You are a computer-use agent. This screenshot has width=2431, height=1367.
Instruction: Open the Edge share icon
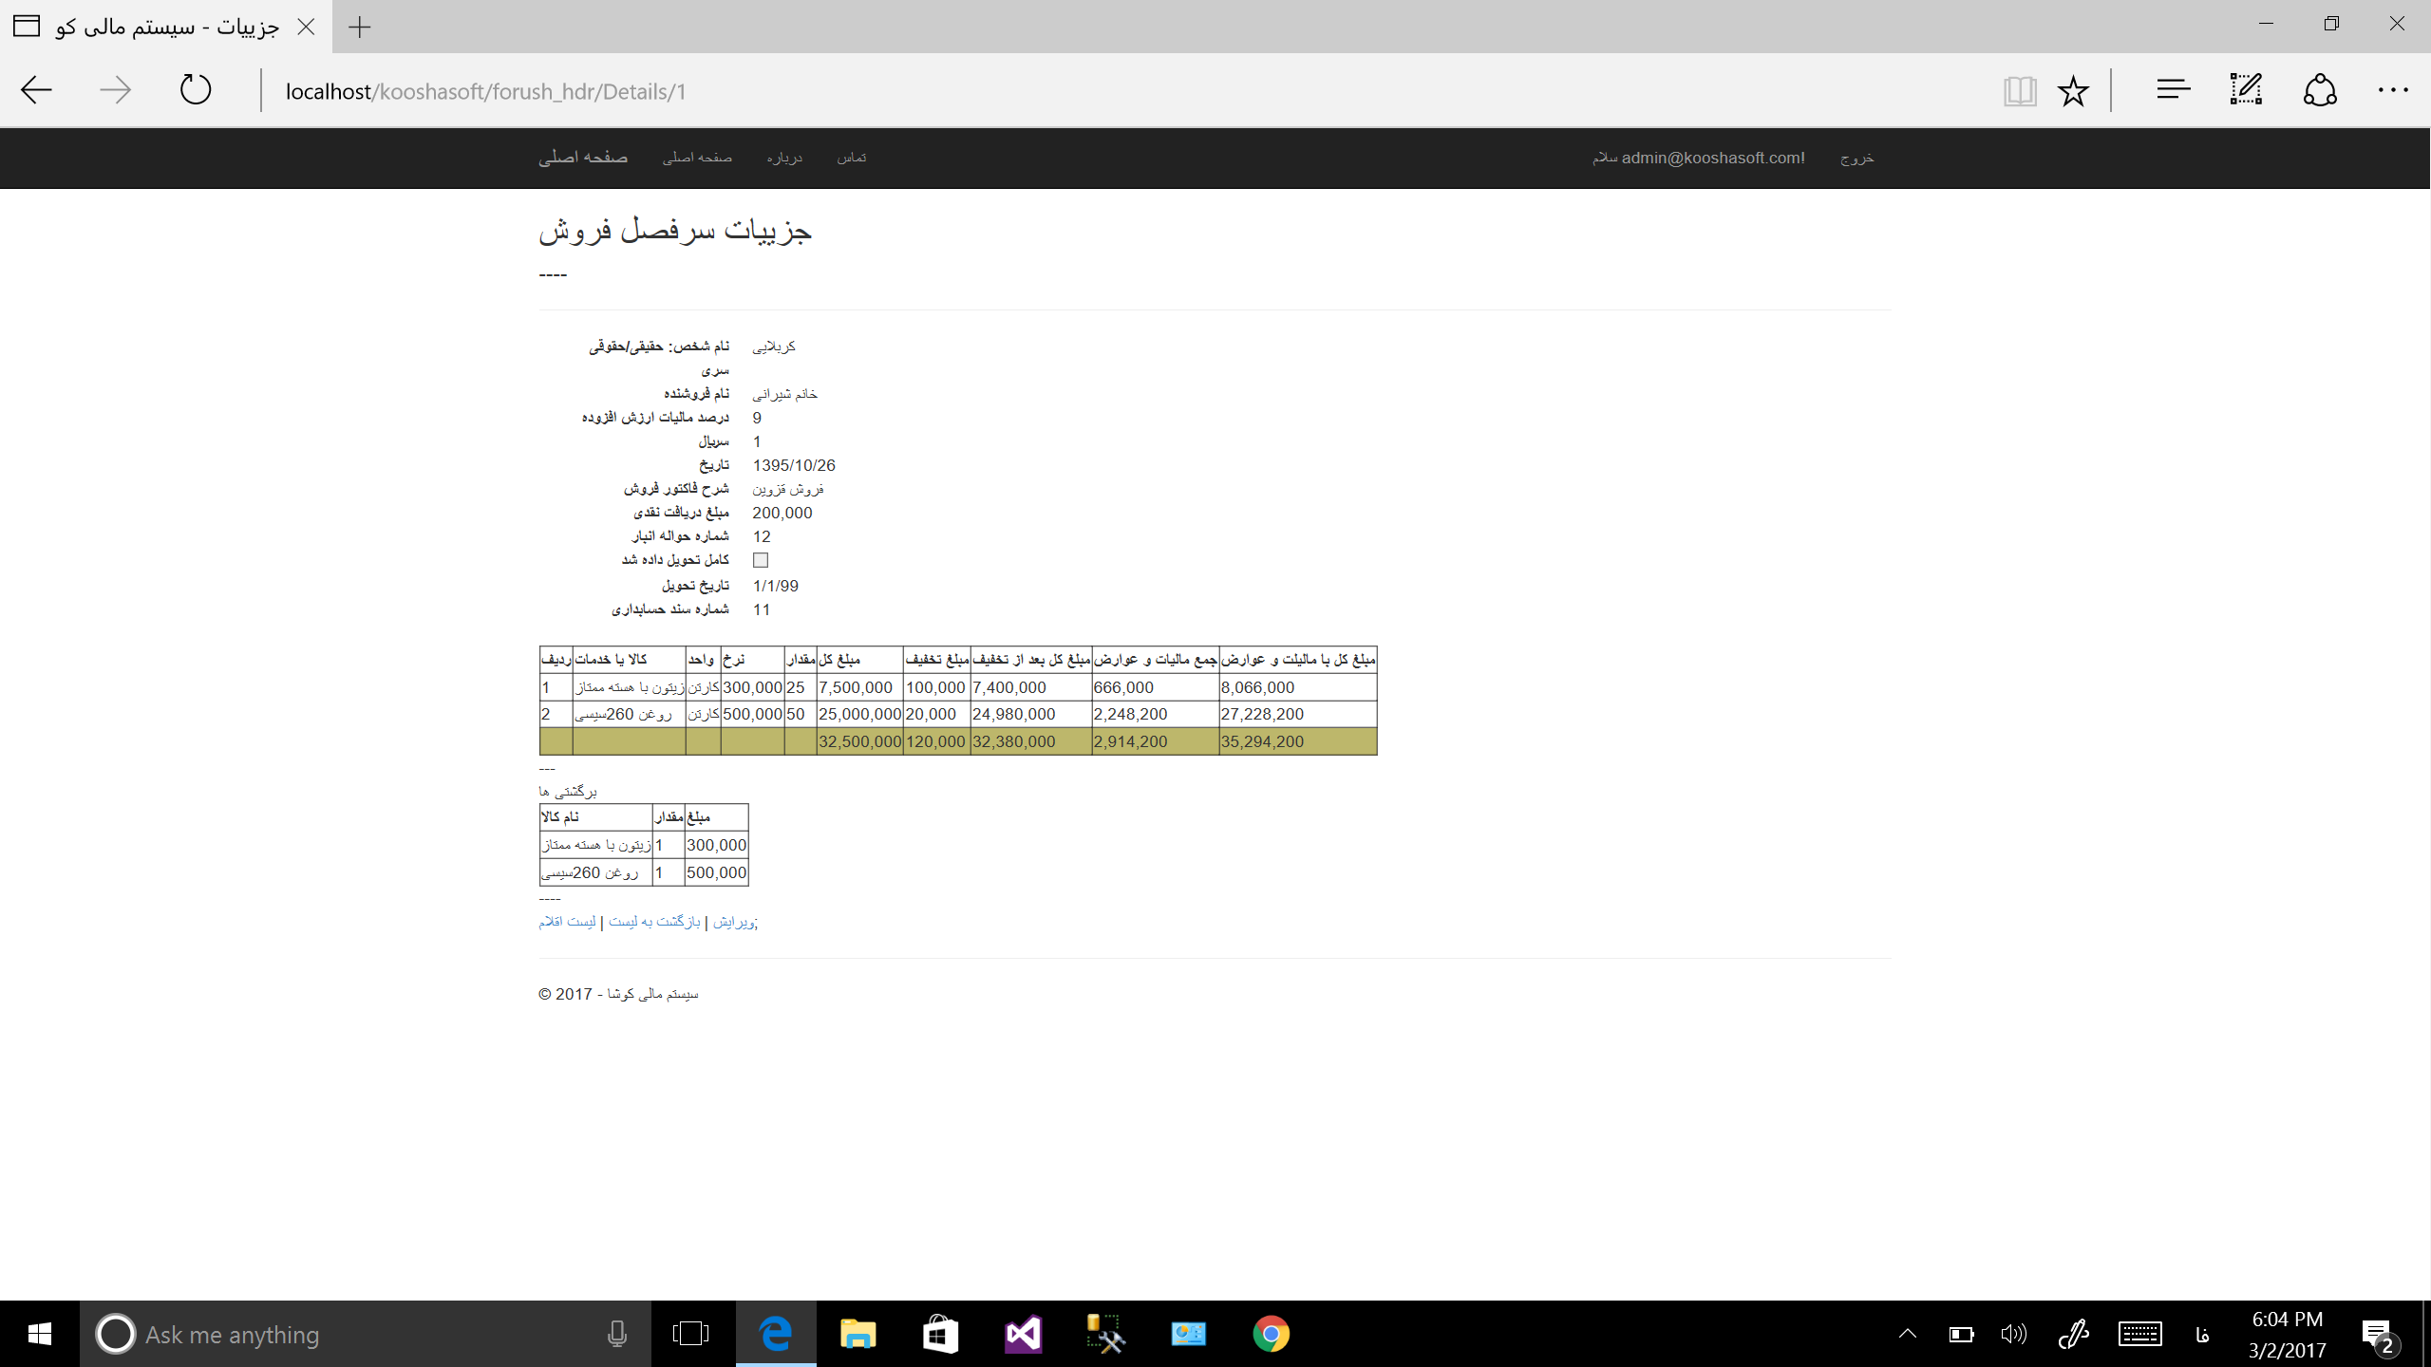pyautogui.click(x=2320, y=90)
